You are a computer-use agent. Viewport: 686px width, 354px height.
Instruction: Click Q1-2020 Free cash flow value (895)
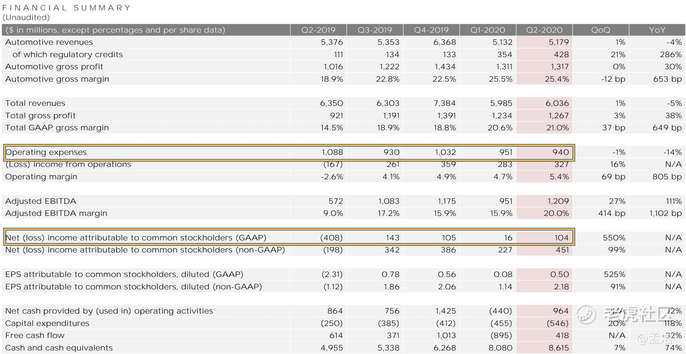(501, 335)
